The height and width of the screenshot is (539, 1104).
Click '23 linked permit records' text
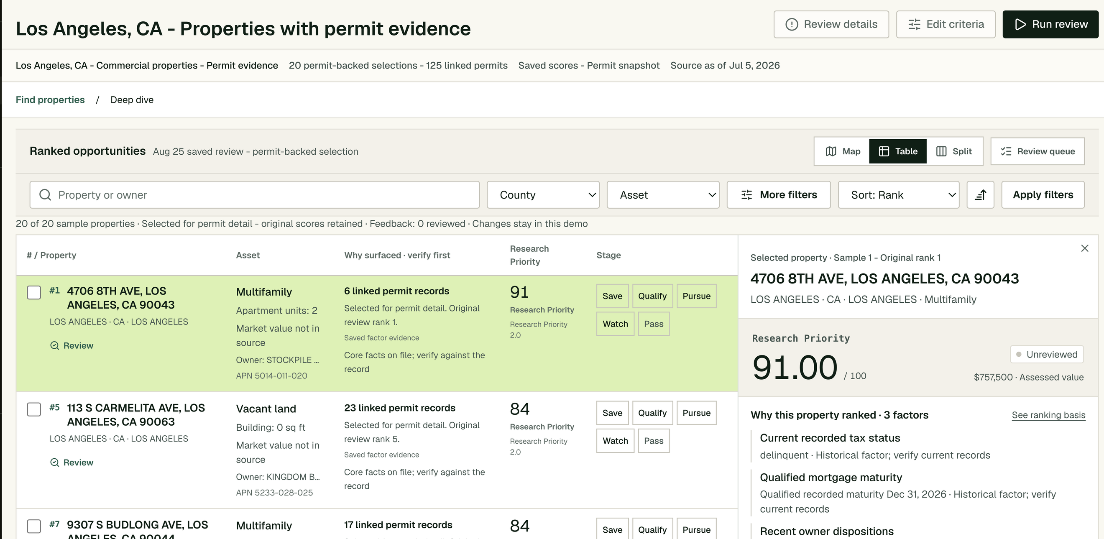399,408
